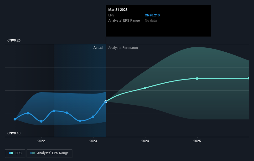The image size is (254, 161).
Task: Click the Analysts Forecasts label
Action: click(123, 48)
